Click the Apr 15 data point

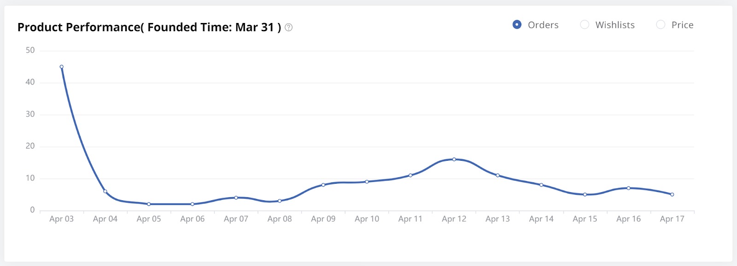585,194
